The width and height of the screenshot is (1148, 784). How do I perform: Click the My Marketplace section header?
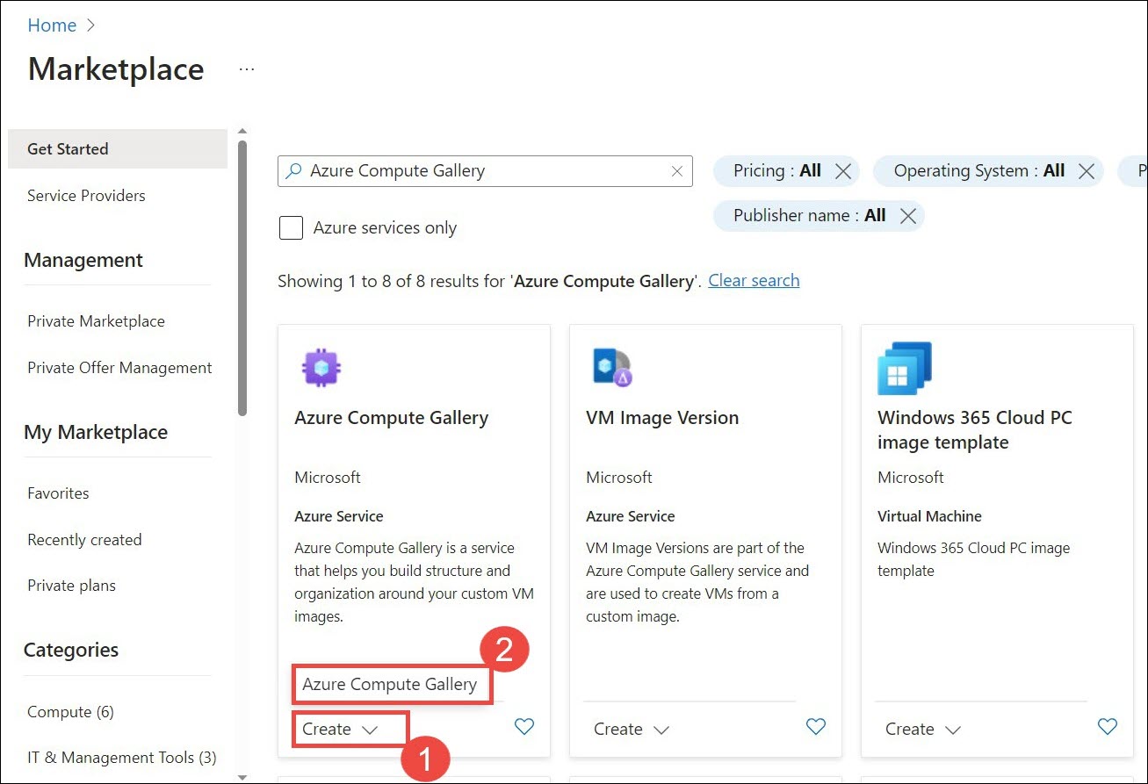tap(96, 432)
